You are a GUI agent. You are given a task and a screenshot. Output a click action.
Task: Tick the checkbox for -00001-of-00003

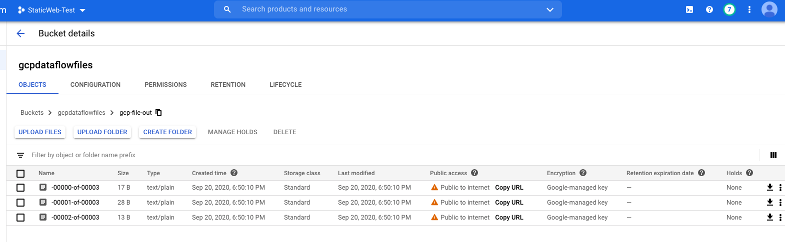pyautogui.click(x=20, y=203)
